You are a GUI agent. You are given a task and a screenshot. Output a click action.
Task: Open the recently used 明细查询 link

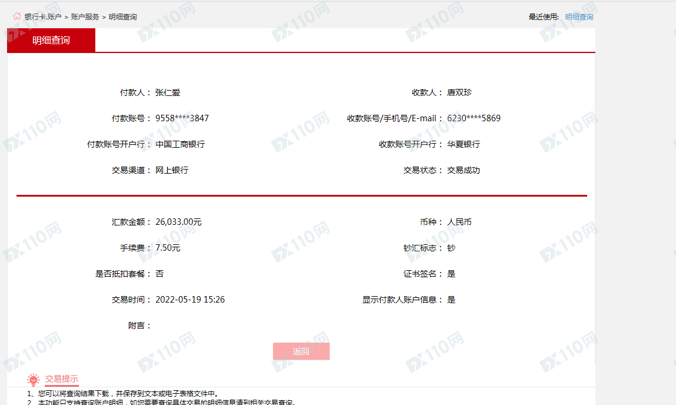pos(579,17)
